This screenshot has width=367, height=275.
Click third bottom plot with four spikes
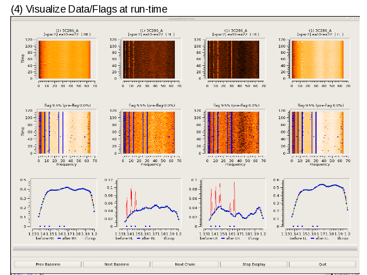coord(233,203)
